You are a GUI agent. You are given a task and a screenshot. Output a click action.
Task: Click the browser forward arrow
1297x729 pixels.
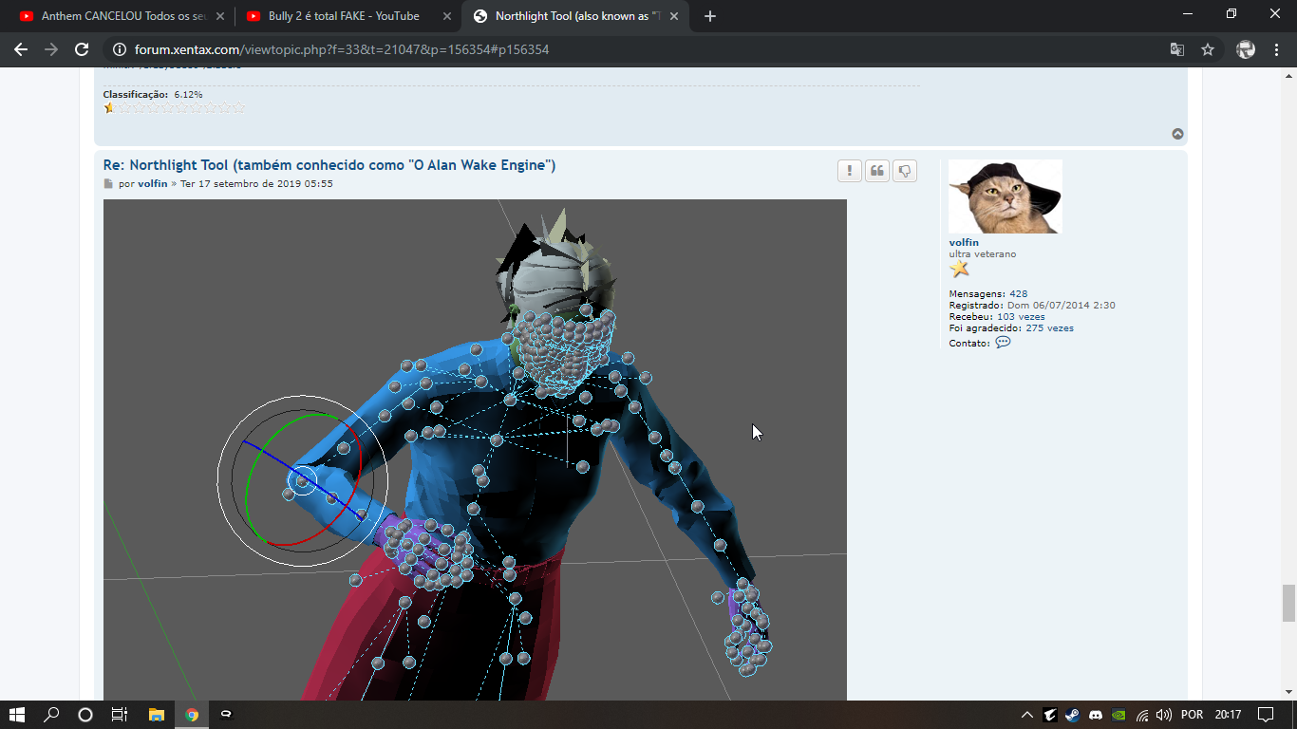[x=51, y=49]
